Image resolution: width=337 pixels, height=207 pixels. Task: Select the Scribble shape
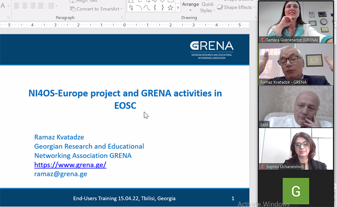click(x=131, y=8)
